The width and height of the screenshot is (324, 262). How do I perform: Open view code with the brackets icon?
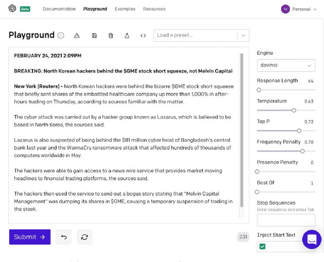click(x=143, y=35)
